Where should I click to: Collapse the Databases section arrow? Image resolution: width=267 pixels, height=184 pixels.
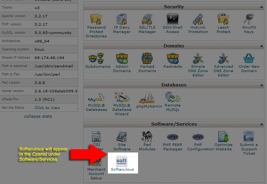pyautogui.click(x=262, y=85)
